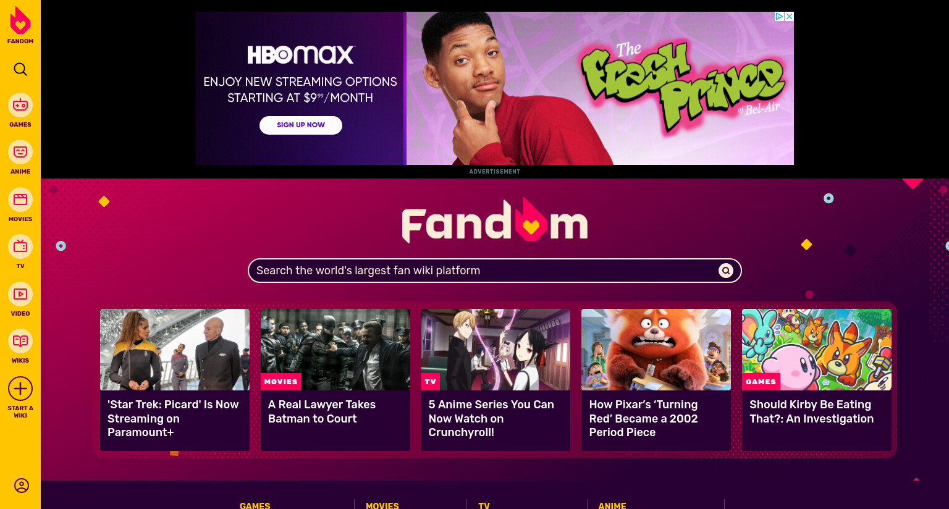Open the Anime section icon
The height and width of the screenshot is (509, 949).
point(20,152)
